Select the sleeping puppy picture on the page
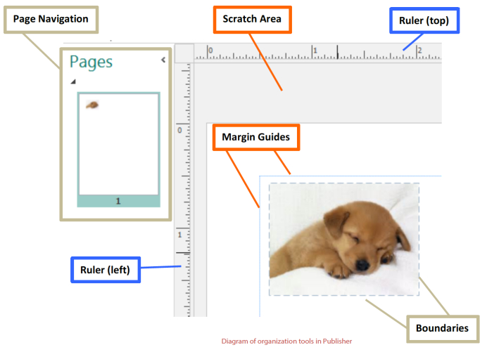The image size is (480, 352). 343,239
